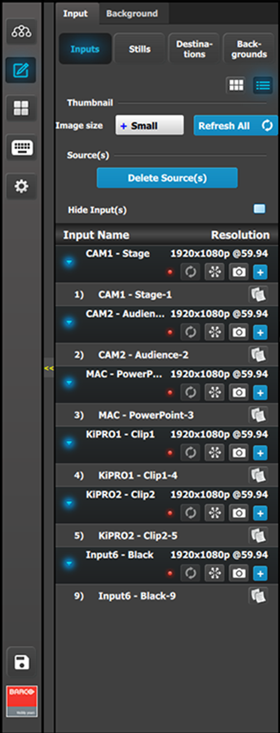
Task: Open the system diagram sidebar icon
Action: [21, 32]
